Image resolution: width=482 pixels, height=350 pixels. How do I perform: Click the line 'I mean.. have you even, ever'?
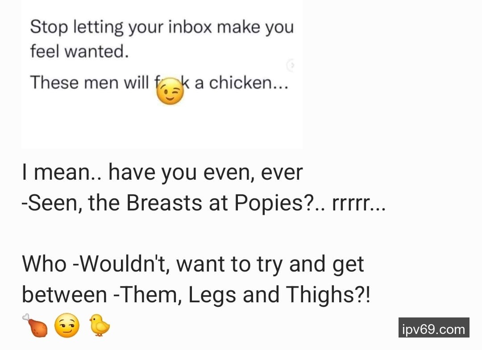(x=162, y=173)
